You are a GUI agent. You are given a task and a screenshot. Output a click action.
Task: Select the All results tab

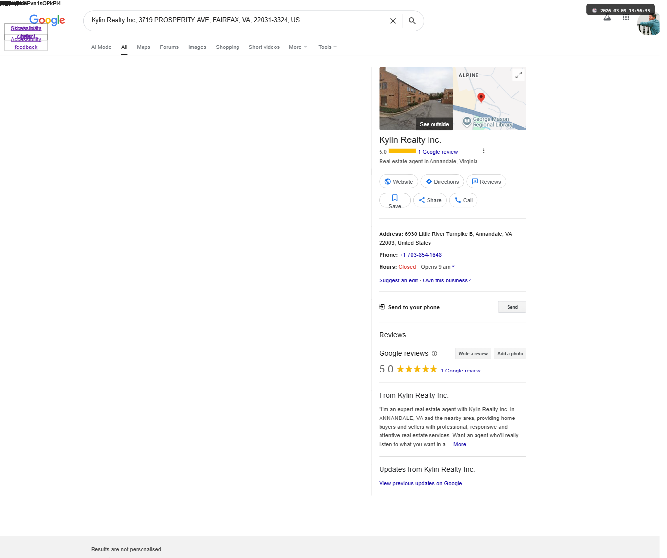coord(124,47)
